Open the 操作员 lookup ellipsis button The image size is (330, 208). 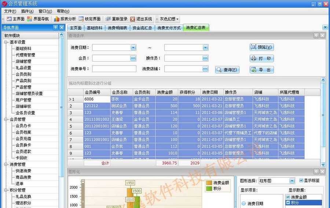(205, 58)
